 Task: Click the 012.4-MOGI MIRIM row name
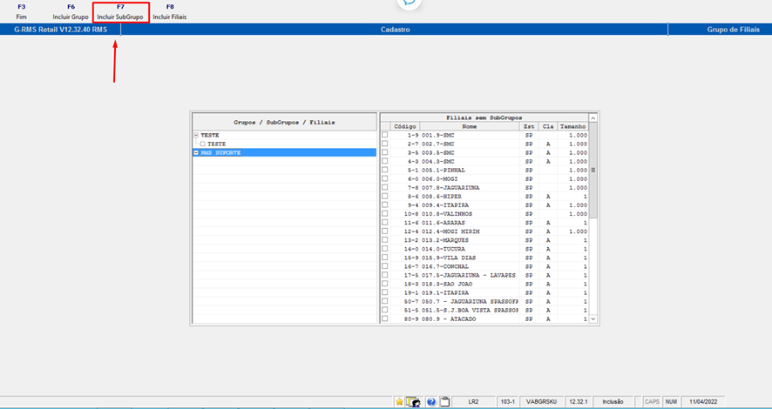[x=450, y=231]
